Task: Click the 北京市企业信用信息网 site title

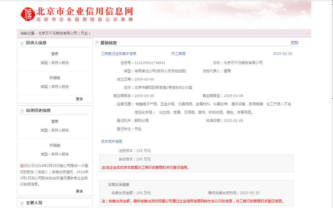Action: (x=85, y=12)
